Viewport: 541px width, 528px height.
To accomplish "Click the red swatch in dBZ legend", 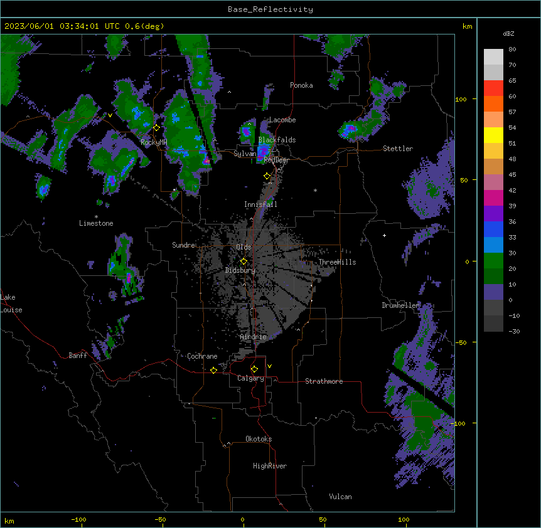I will (493, 88).
